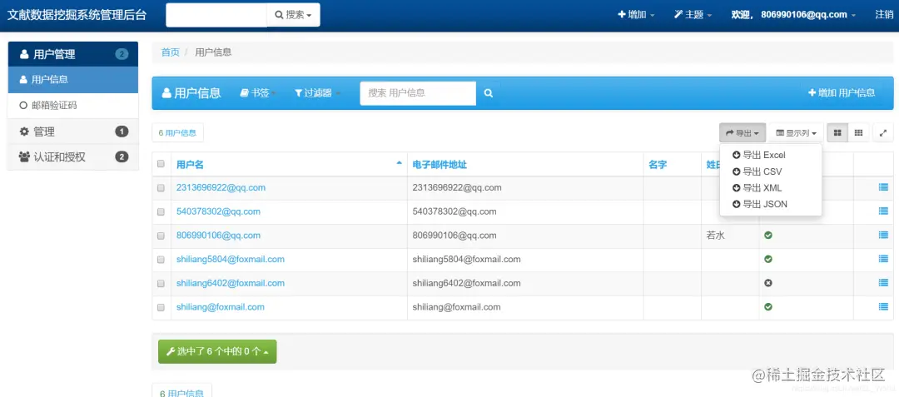The width and height of the screenshot is (899, 397).
Task: Click the top navbar search input
Action: [216, 15]
